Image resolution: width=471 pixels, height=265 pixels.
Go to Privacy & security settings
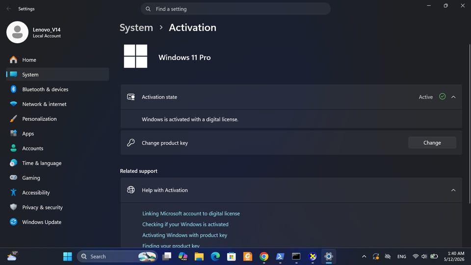coord(57,207)
